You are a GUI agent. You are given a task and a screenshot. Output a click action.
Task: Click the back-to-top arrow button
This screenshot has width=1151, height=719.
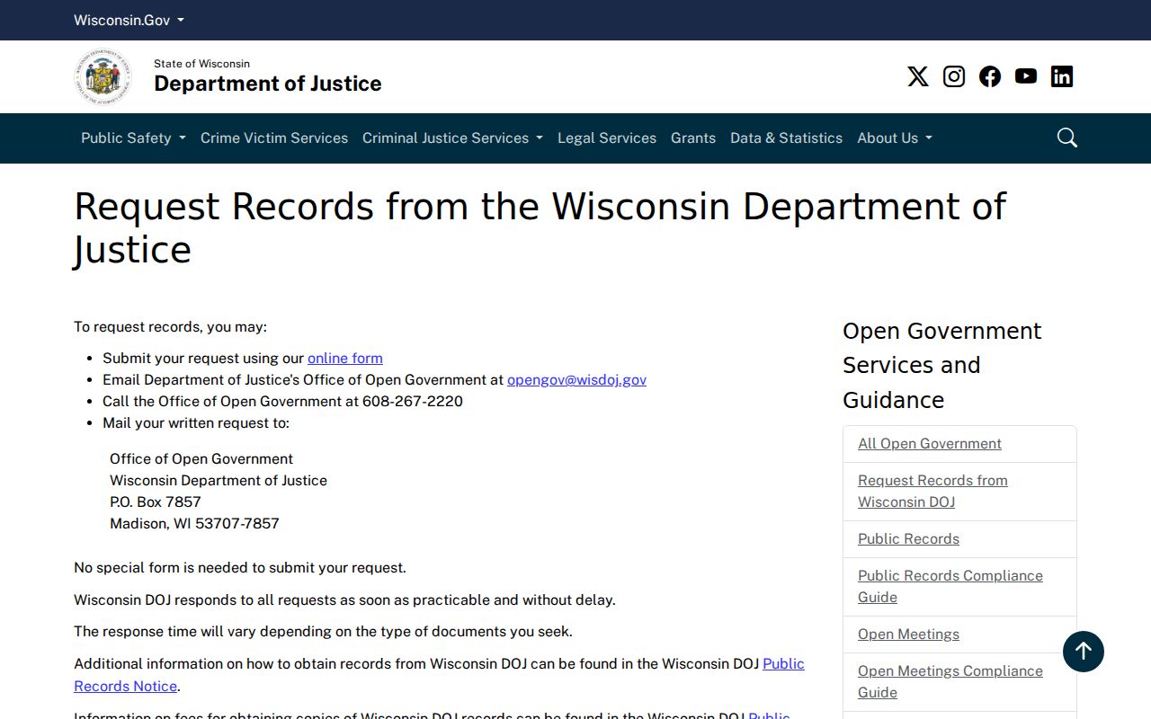coord(1084,652)
